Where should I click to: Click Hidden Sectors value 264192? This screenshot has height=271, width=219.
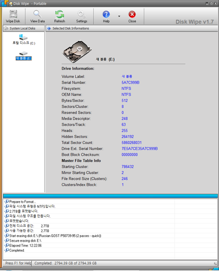tap(128, 137)
